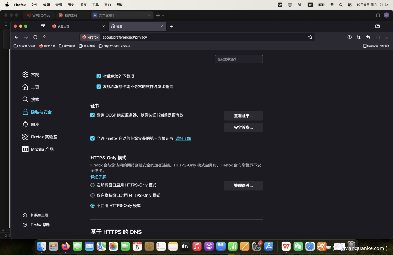Image resolution: width=393 pixels, height=255 pixels.
Task: Click the 管理例外... button
Action: (x=243, y=186)
